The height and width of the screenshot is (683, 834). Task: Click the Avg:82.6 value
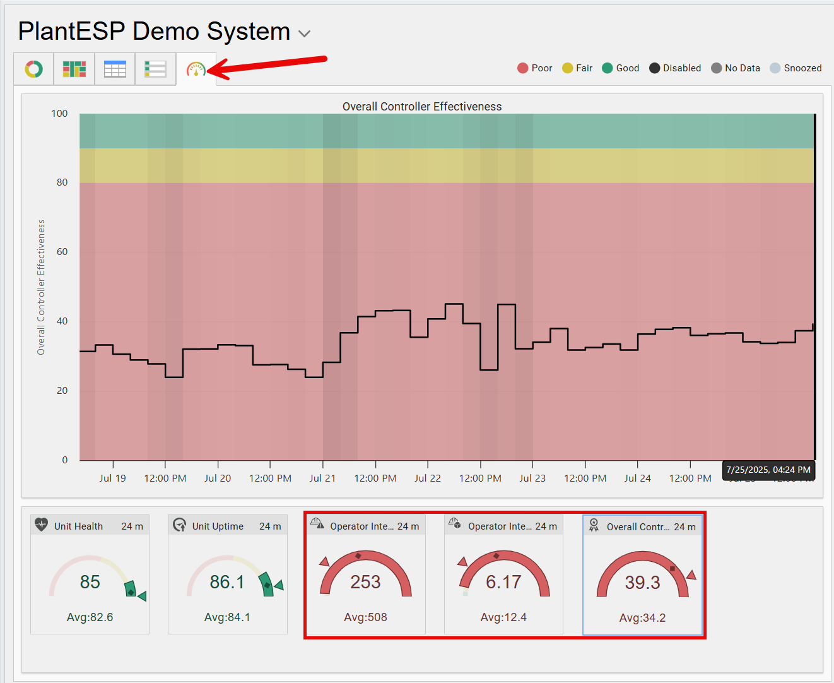(x=90, y=617)
